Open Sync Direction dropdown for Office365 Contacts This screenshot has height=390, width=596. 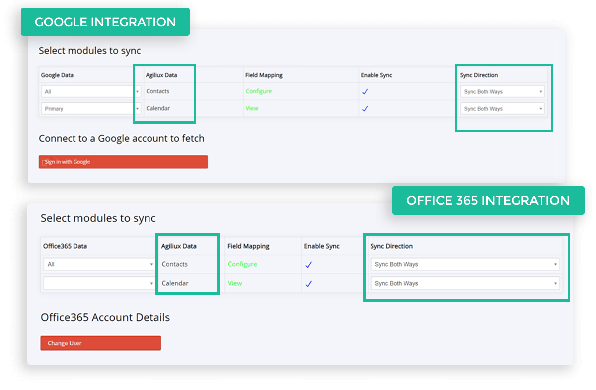click(465, 264)
